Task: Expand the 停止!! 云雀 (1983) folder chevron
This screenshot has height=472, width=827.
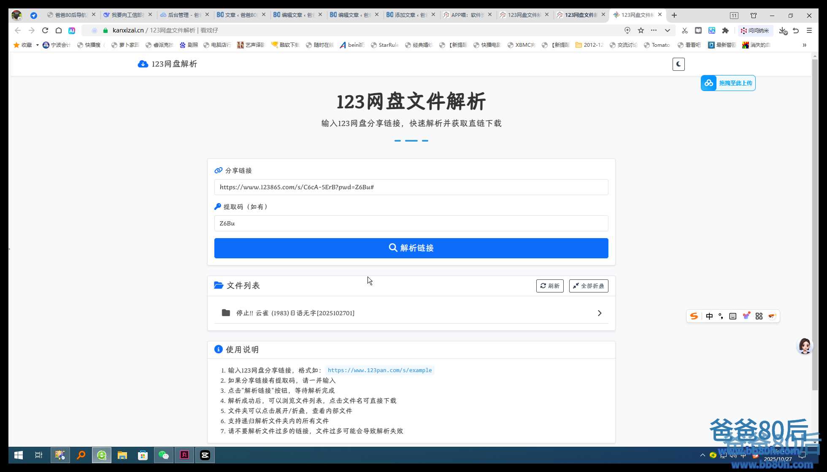Action: [599, 313]
